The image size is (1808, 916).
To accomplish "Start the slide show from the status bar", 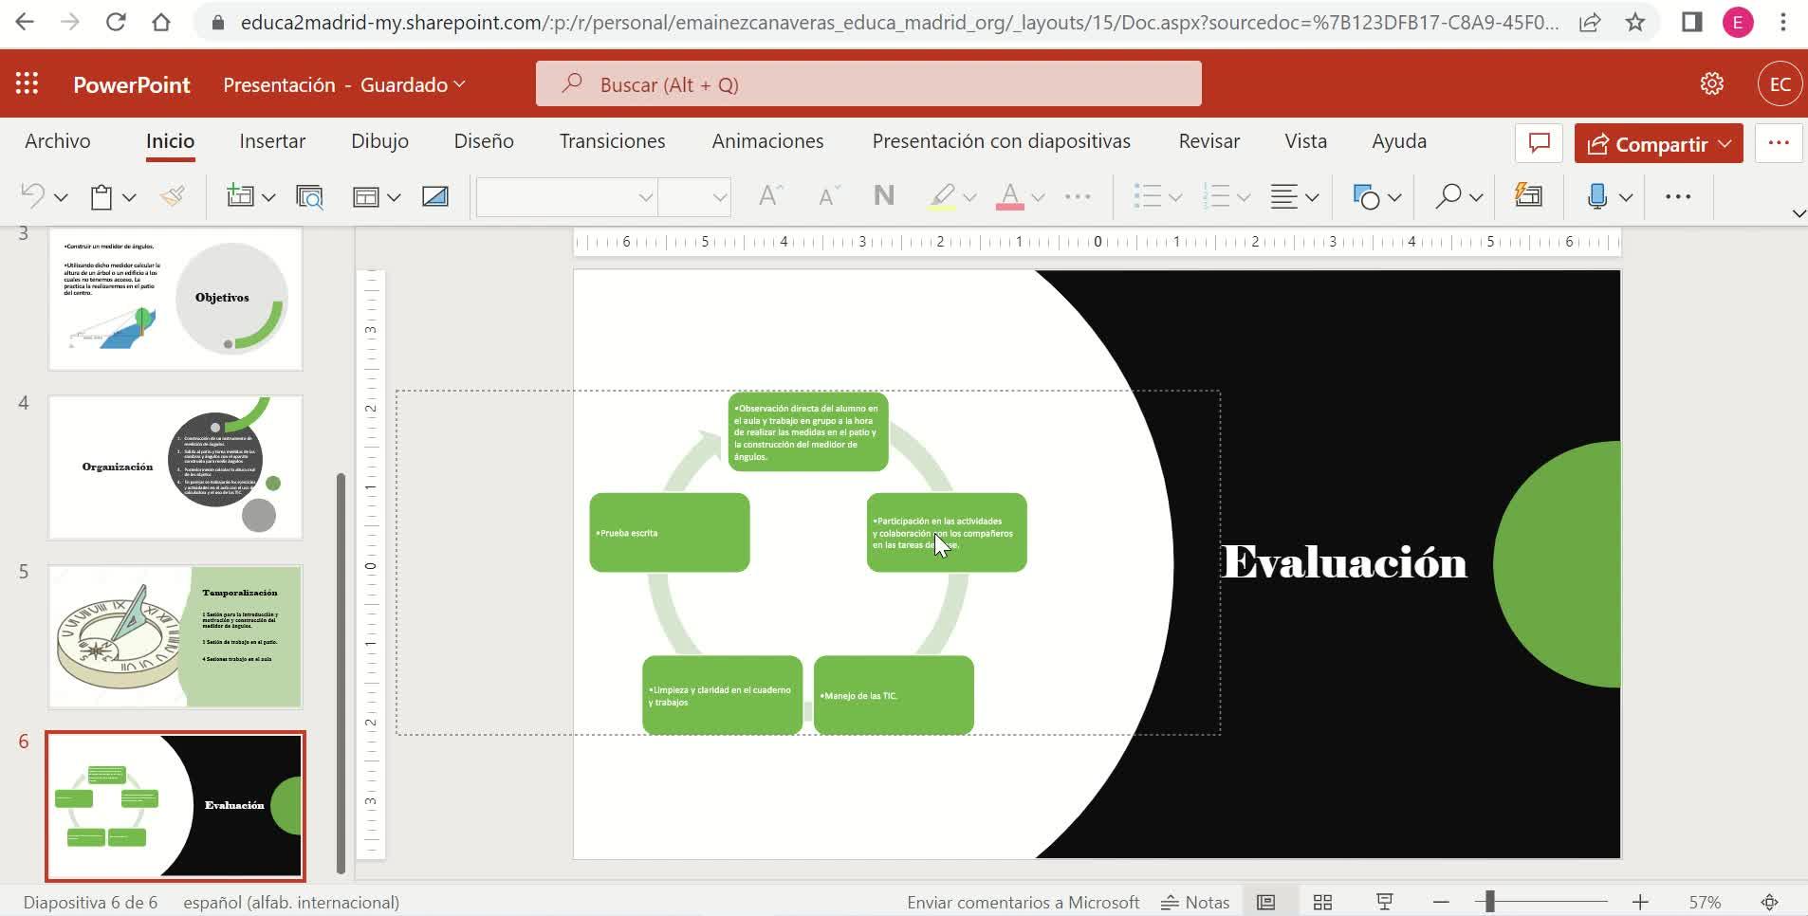I will click(x=1384, y=902).
